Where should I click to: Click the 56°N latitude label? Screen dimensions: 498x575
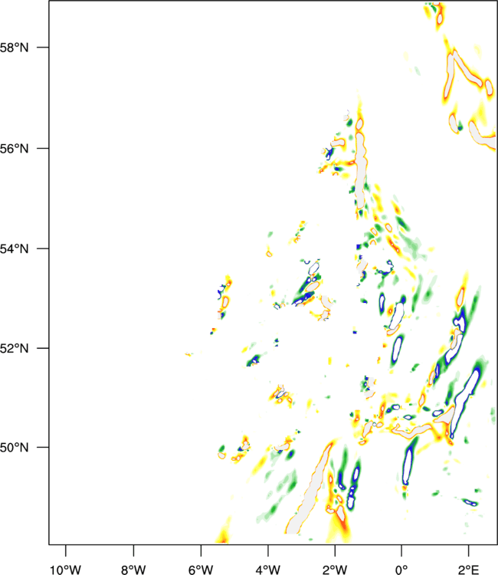tap(14, 149)
